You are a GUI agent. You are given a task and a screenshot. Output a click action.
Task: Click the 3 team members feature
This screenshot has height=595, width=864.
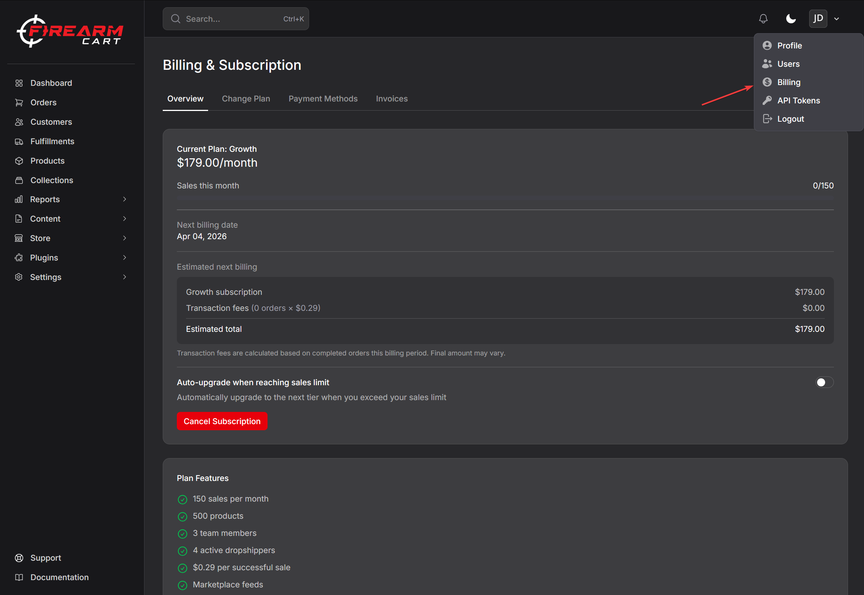click(x=224, y=533)
